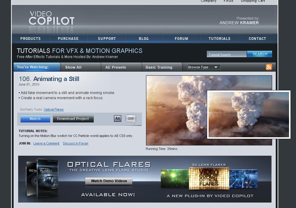Click the Optical Flares banner heading
Screen dimensions: 296x208
click(109, 164)
